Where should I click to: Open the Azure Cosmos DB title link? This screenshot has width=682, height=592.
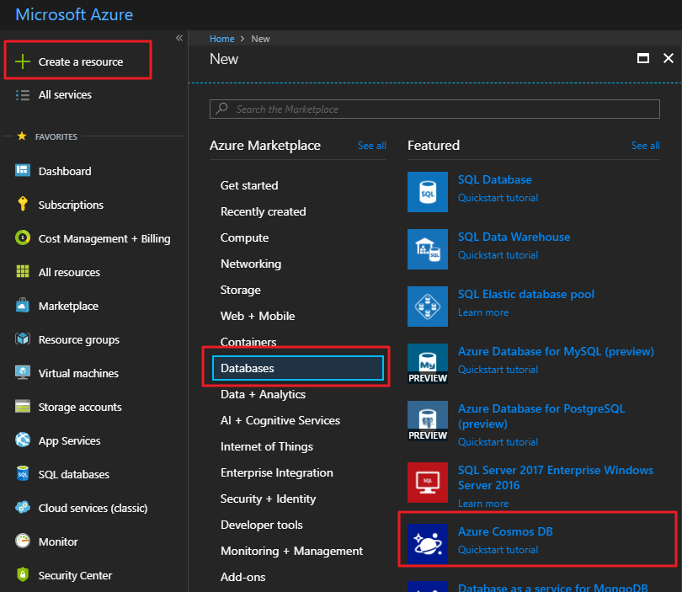pos(505,531)
